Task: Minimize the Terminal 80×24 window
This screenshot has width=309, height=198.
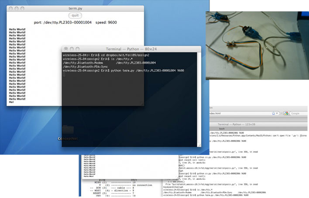Action: [x=72, y=49]
